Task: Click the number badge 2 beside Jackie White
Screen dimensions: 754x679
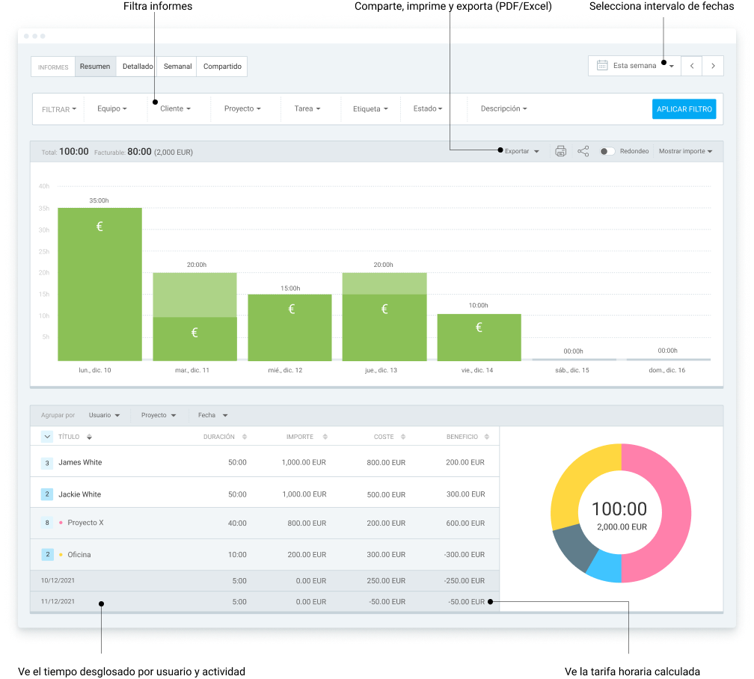Action: [47, 494]
